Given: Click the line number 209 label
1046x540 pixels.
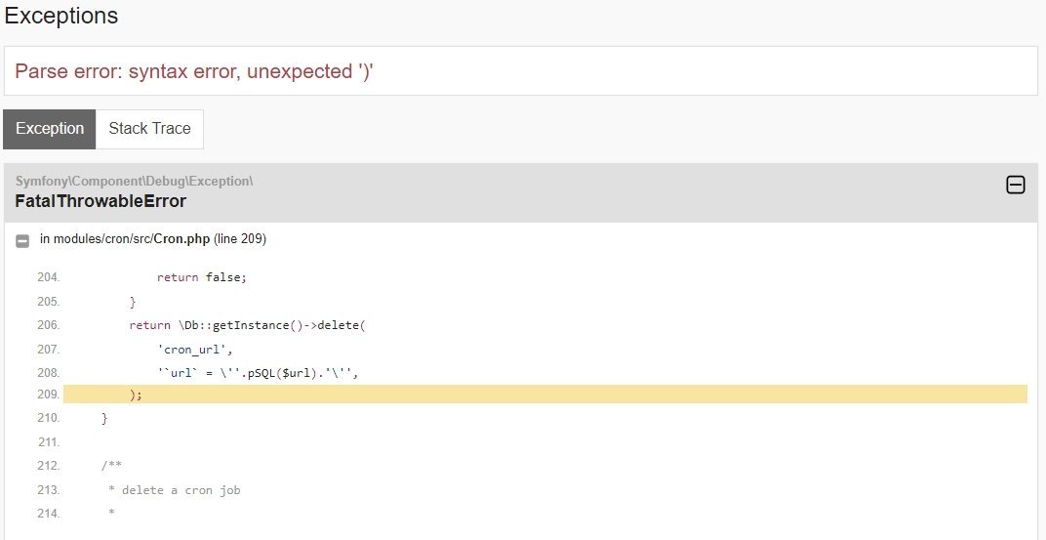Looking at the screenshot, I should [48, 395].
